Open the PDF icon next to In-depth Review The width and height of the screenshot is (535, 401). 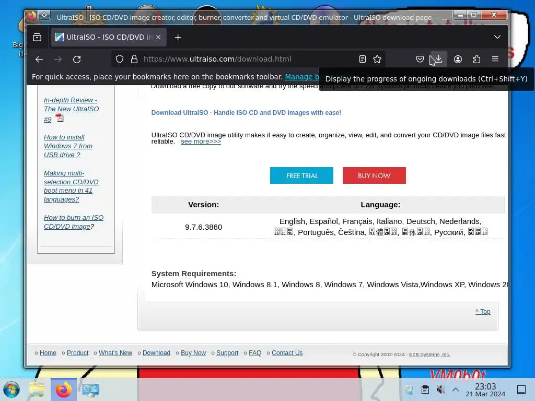tap(60, 118)
